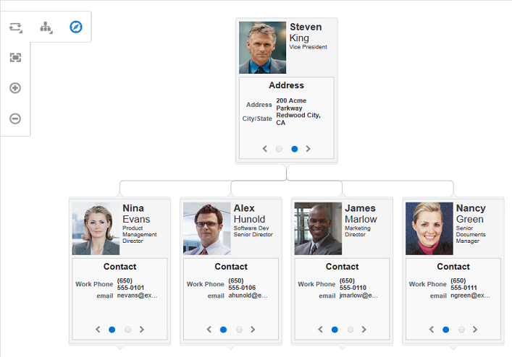Image resolution: width=512 pixels, height=357 pixels.
Task: Click the nevans email address
Action: [x=137, y=296]
